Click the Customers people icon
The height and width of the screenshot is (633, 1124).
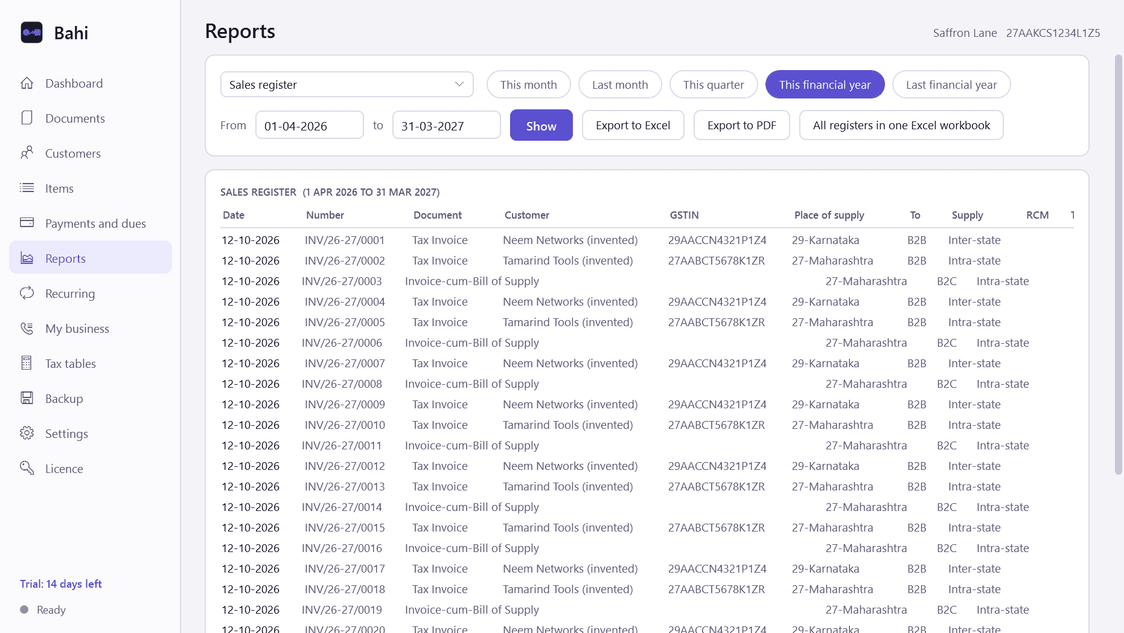coord(27,153)
